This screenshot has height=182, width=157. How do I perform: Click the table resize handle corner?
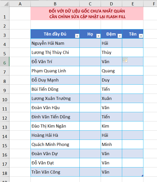coord(142,176)
